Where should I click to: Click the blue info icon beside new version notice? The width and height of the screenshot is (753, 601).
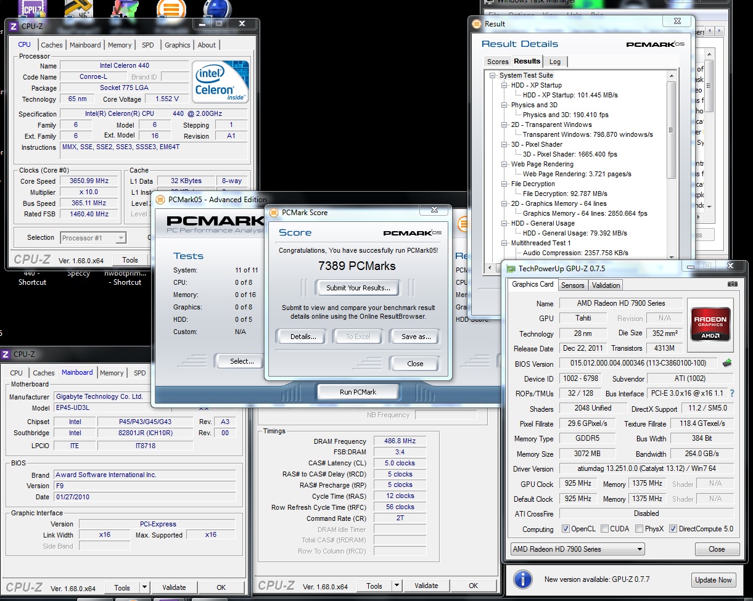click(x=523, y=579)
